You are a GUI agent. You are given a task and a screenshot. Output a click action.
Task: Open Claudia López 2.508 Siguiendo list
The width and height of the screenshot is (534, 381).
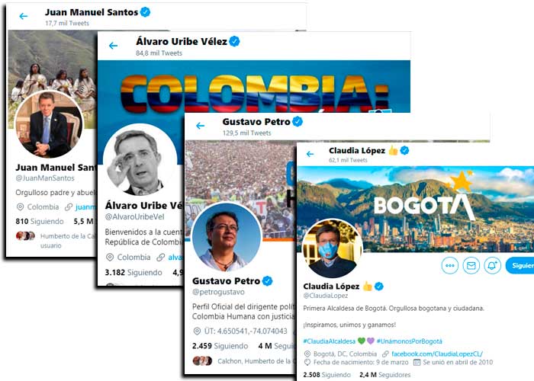[327, 375]
